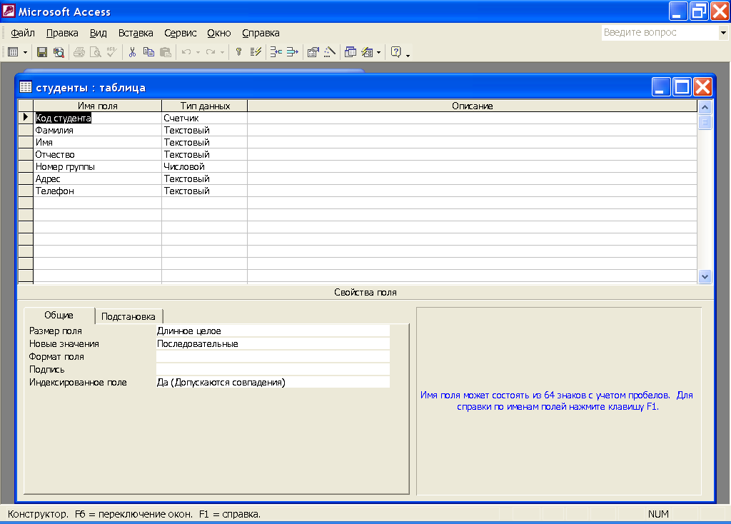Click the 'Счетчик' data type cell
Screen dimensions: 731x524
tap(205, 118)
